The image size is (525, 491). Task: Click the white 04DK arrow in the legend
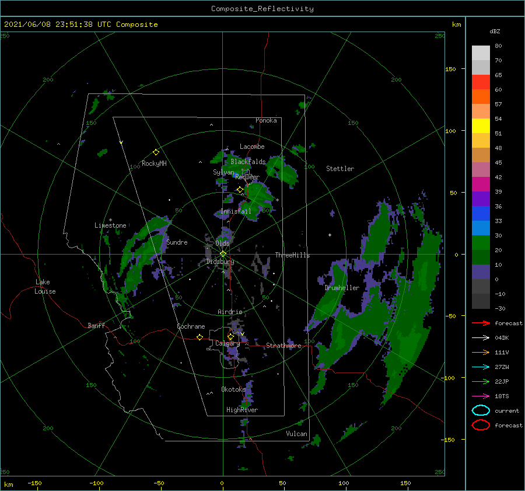click(x=481, y=338)
